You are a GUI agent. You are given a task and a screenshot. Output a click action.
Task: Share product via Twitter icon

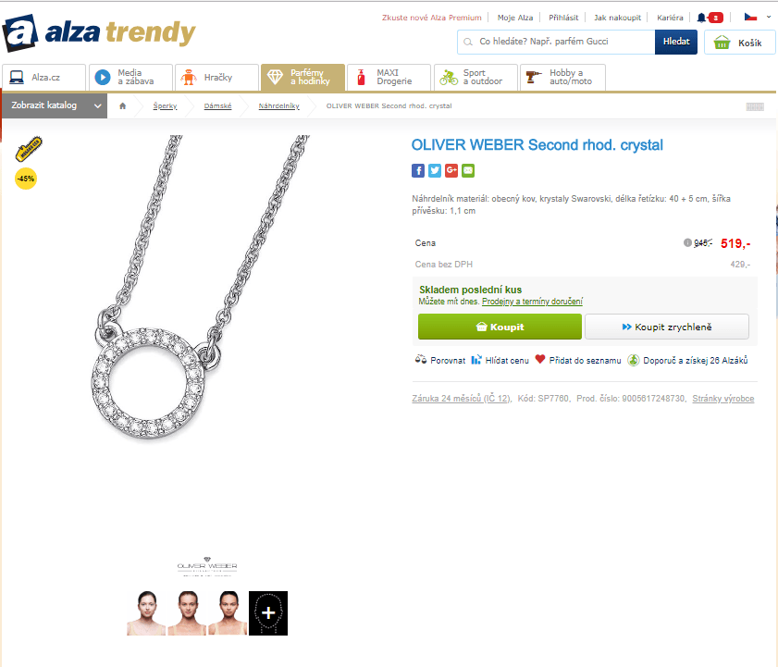click(x=435, y=171)
